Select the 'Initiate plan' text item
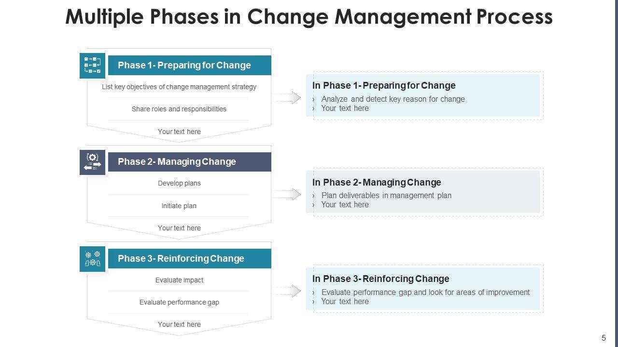 tap(179, 206)
